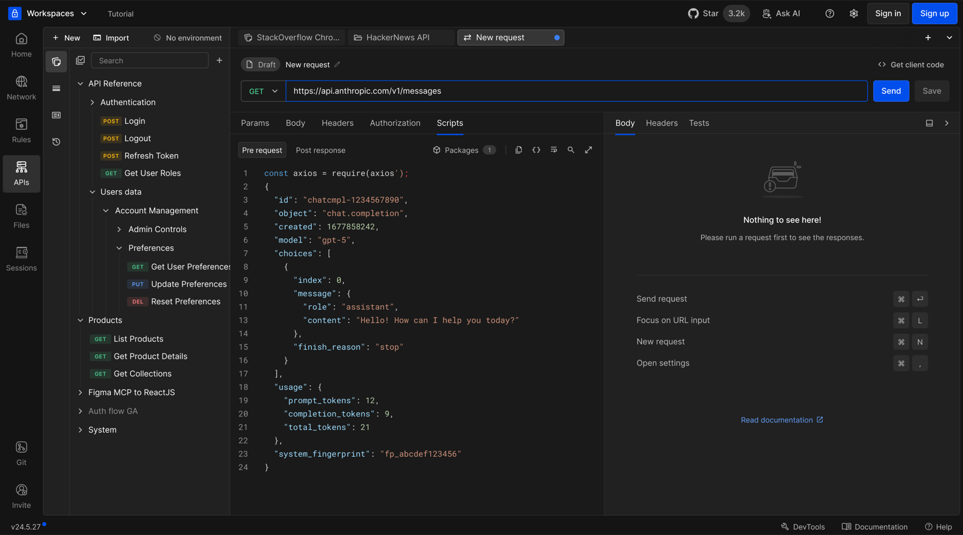Open the settings gear icon
This screenshot has width=963, height=535.
pos(853,13)
